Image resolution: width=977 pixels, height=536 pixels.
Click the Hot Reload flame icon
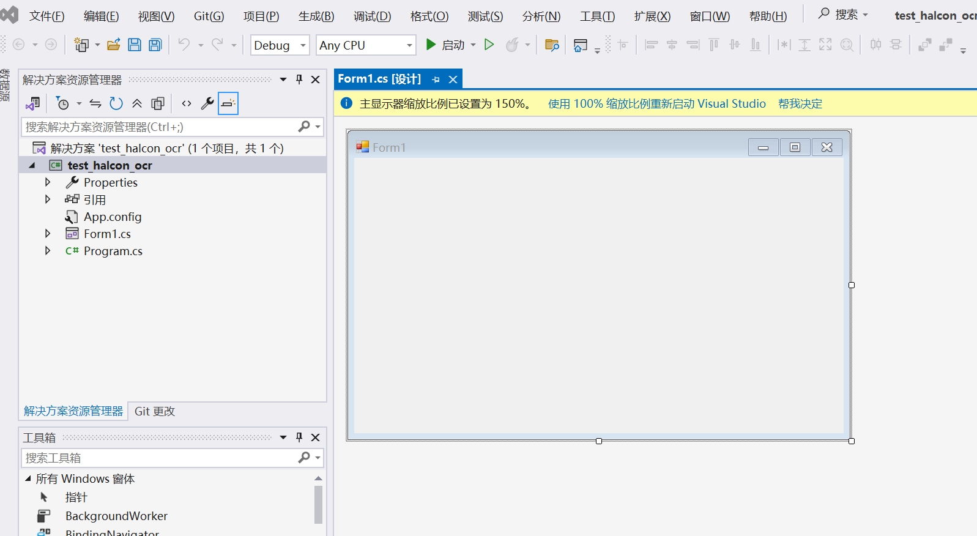[512, 45]
